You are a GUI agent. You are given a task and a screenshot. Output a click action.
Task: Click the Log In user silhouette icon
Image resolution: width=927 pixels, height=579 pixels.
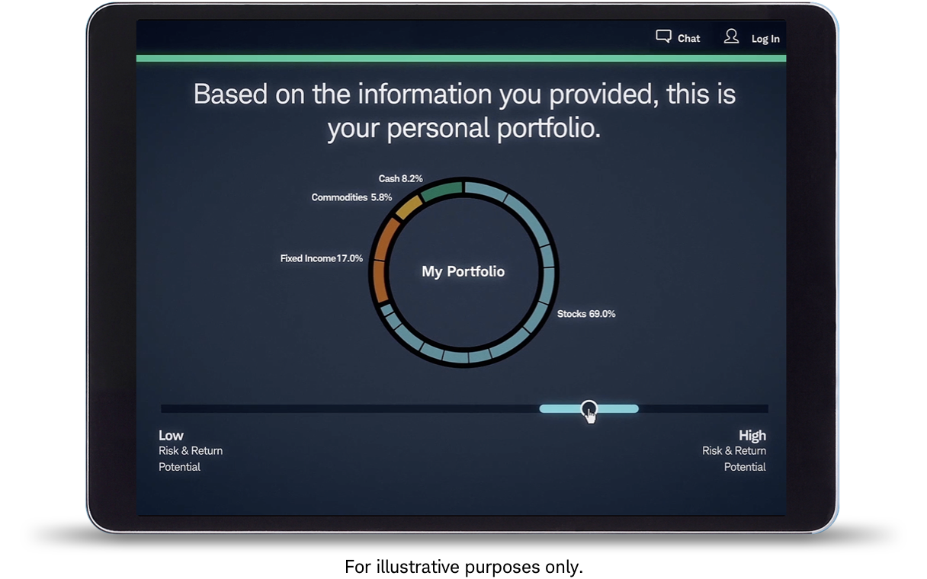tap(731, 37)
